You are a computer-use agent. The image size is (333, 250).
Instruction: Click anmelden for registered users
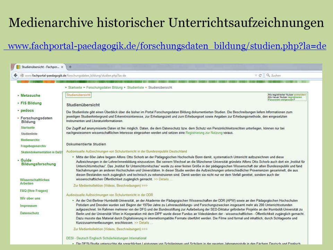pyautogui.click(x=300, y=94)
